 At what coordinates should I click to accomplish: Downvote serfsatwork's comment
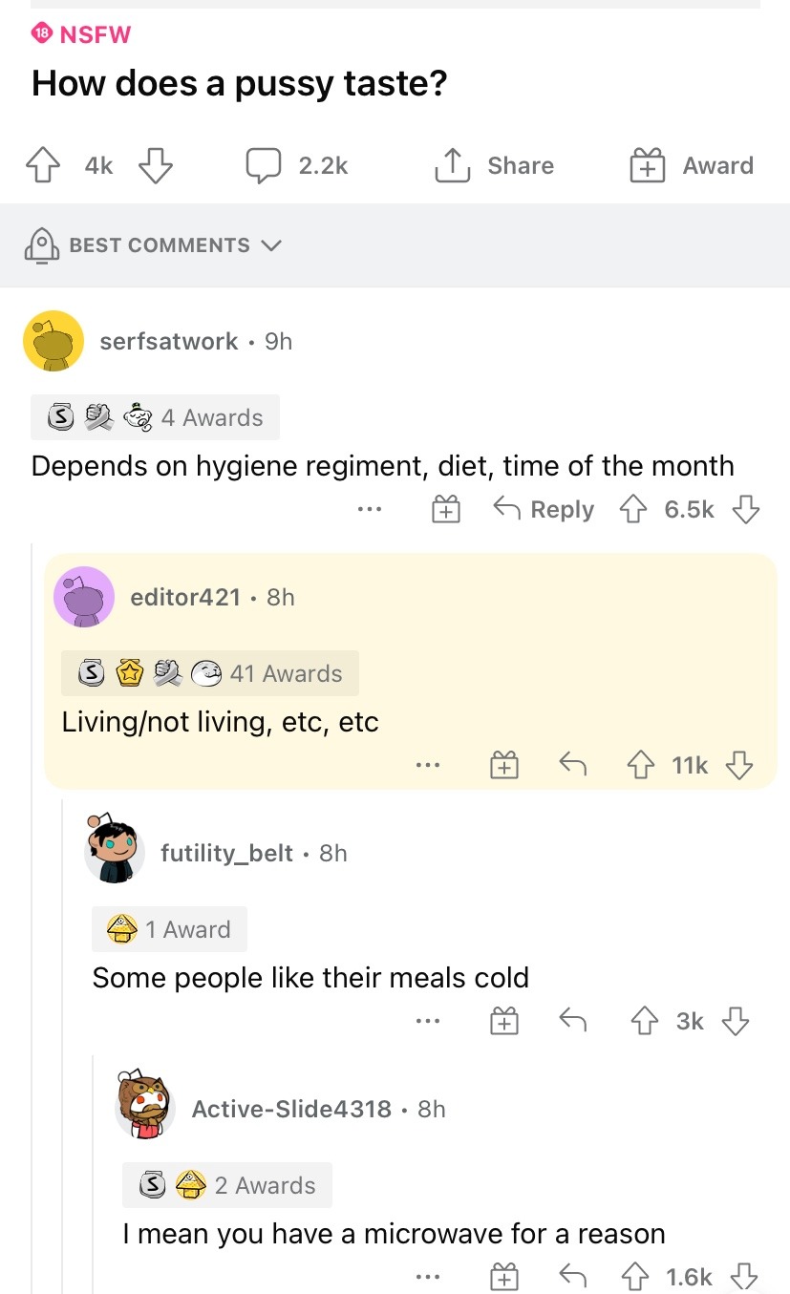pyautogui.click(x=745, y=510)
